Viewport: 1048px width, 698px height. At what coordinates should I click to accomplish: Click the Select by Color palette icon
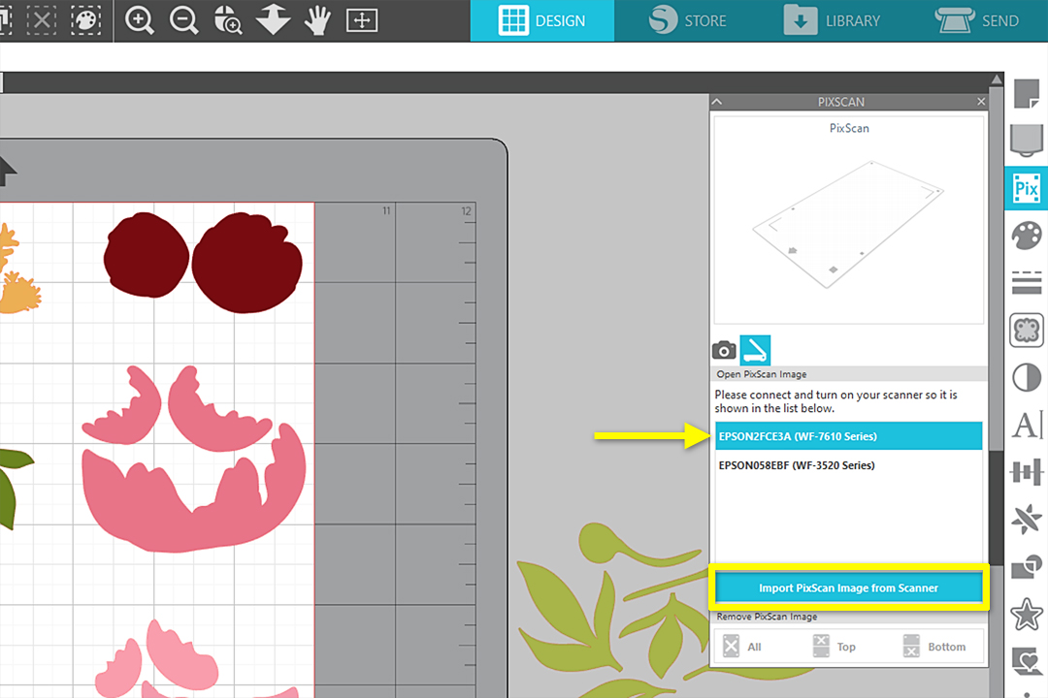click(86, 20)
